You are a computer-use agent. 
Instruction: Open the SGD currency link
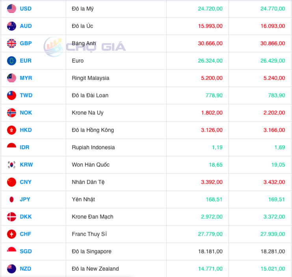[26, 251]
